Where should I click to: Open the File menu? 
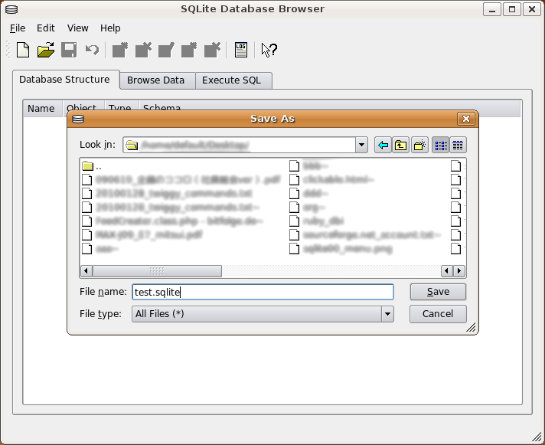18,28
